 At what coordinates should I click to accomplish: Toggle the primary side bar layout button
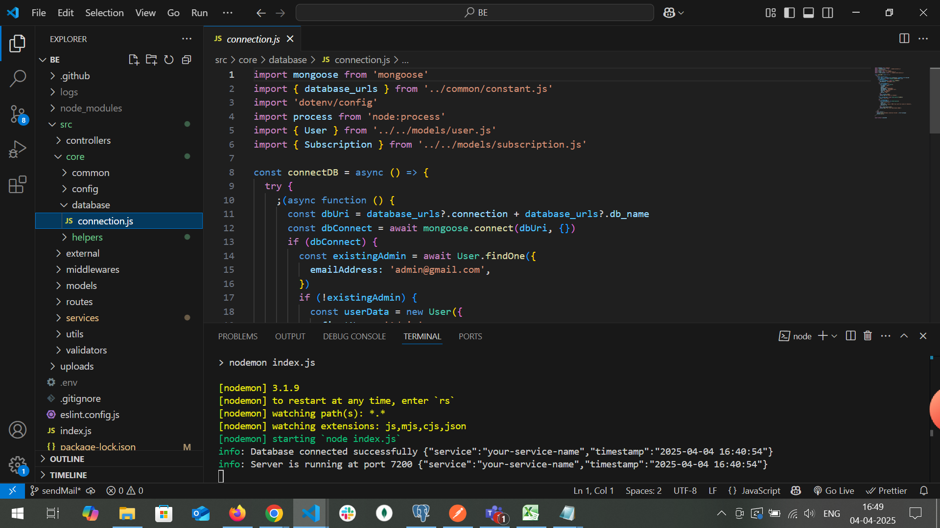point(789,13)
